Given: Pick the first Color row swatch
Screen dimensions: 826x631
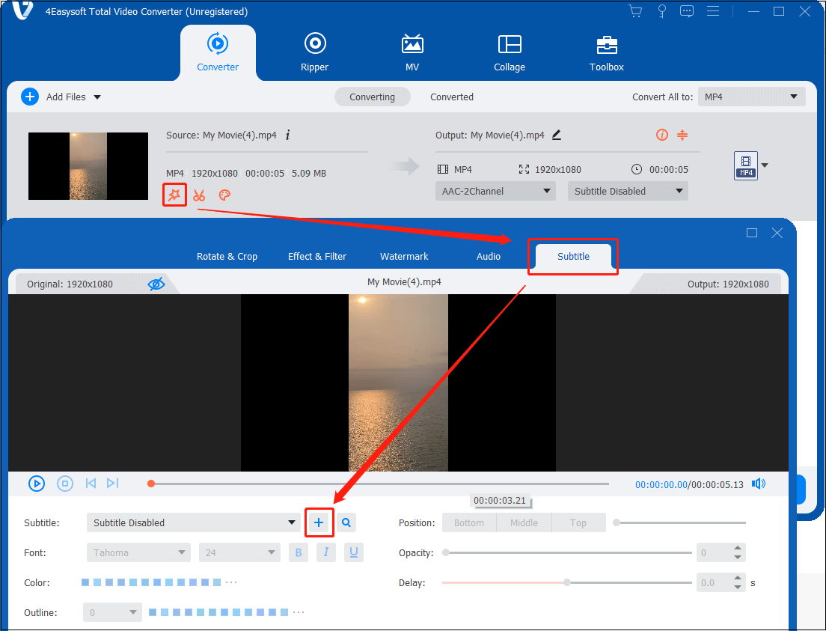Looking at the screenshot, I should click(85, 582).
